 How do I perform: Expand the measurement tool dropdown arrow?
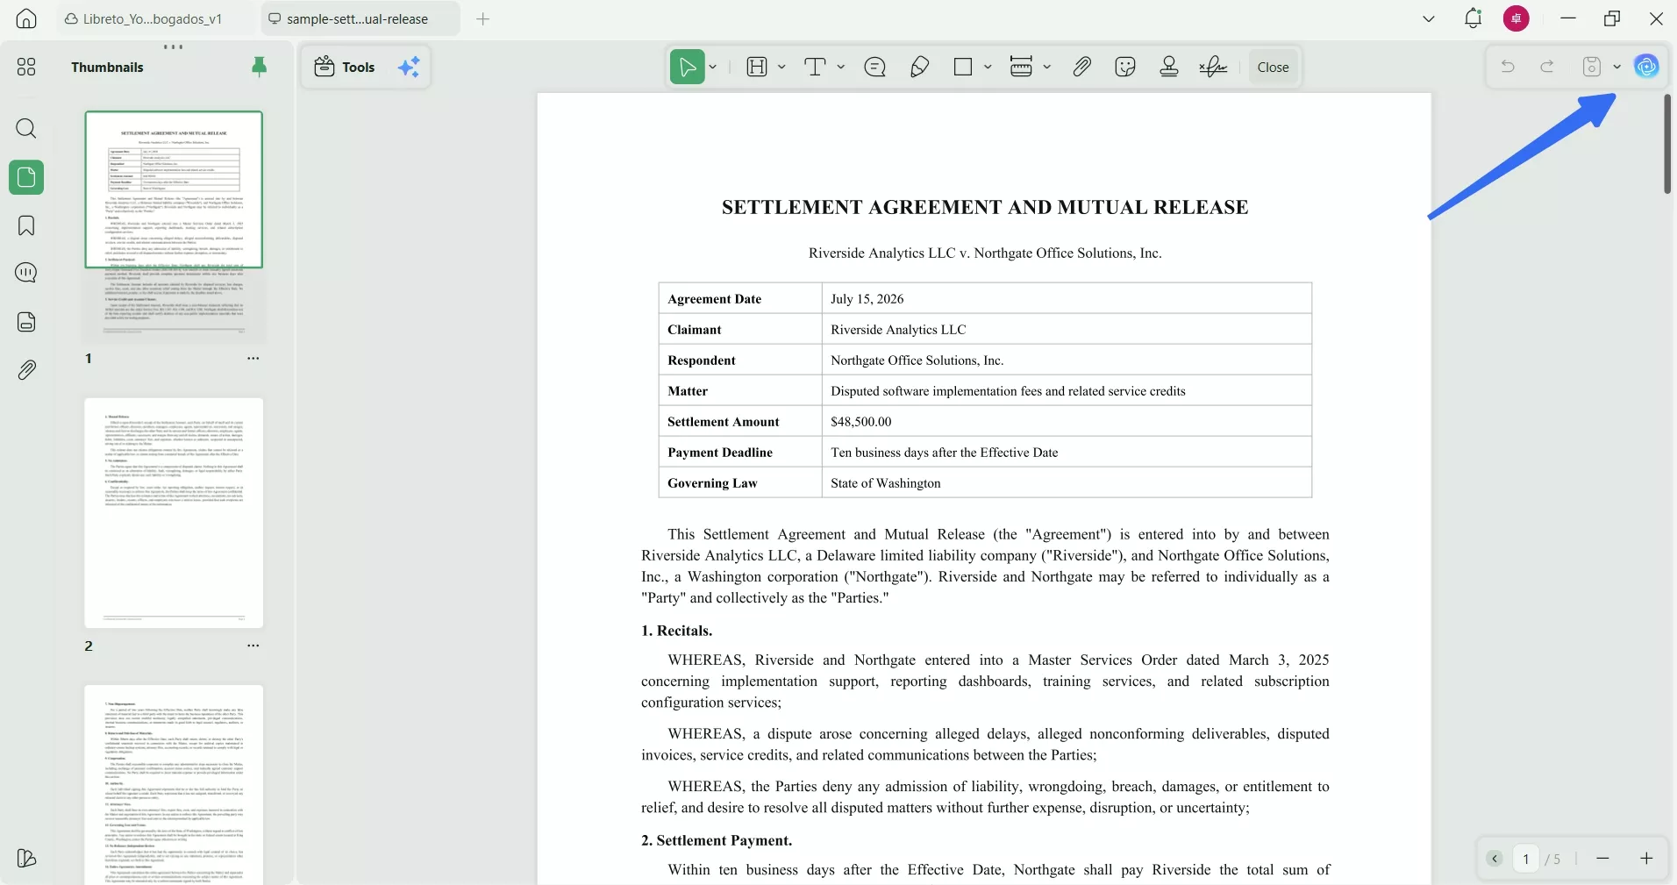(x=1047, y=67)
